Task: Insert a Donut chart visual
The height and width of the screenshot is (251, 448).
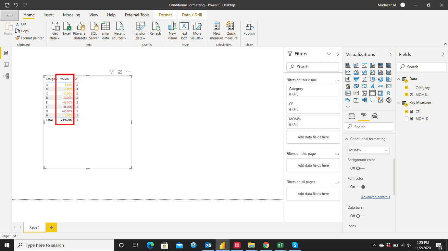Action: point(380,79)
